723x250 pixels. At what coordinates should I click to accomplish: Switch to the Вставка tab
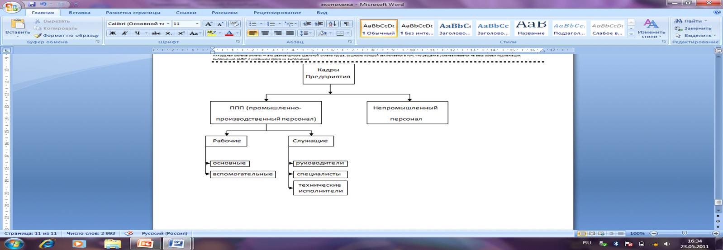point(80,13)
